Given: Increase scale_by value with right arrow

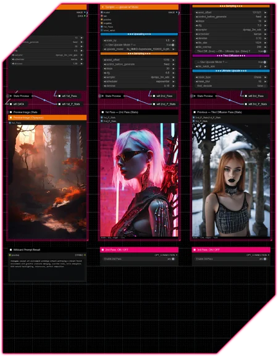Looking at the screenshot, I should [x=174, y=40].
